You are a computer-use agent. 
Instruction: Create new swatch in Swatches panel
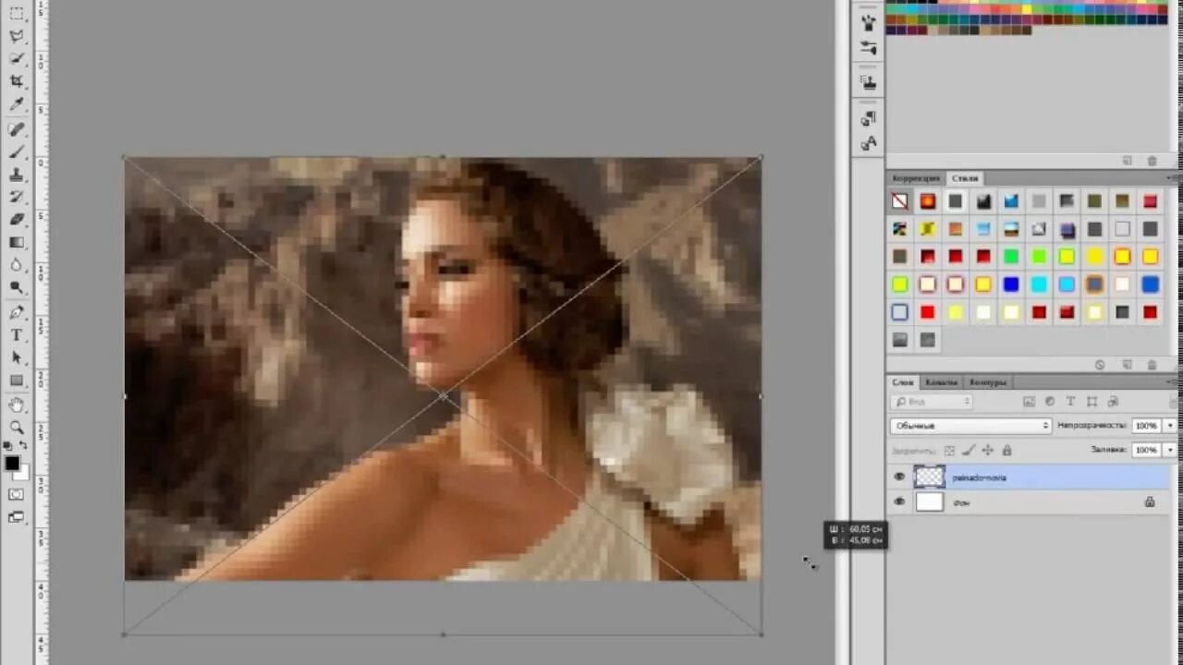[x=1128, y=160]
